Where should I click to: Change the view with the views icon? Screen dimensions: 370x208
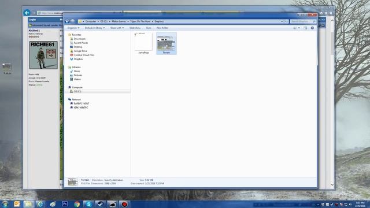(x=295, y=28)
